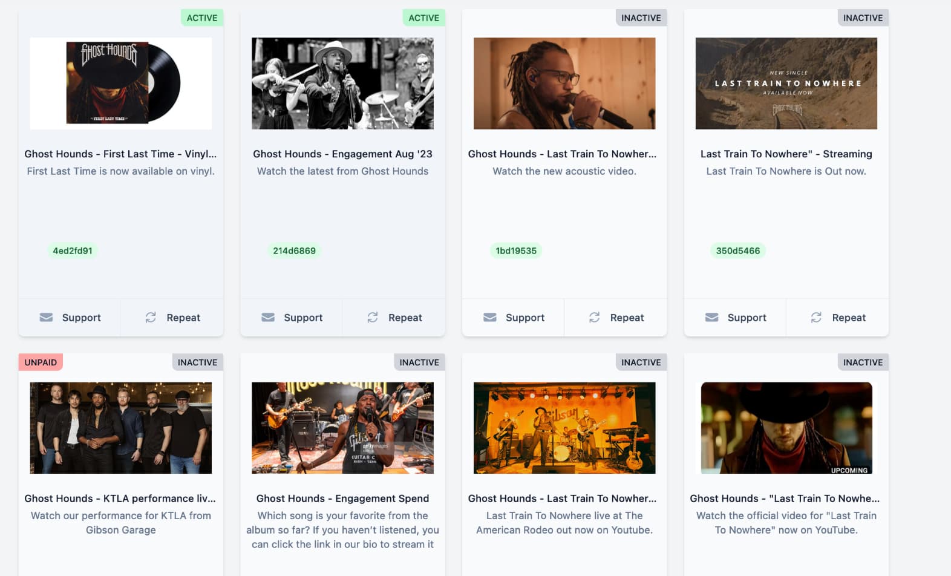This screenshot has height=576, width=951.
Task: Click text 'Watch the new acoustic video.'
Action: point(564,171)
